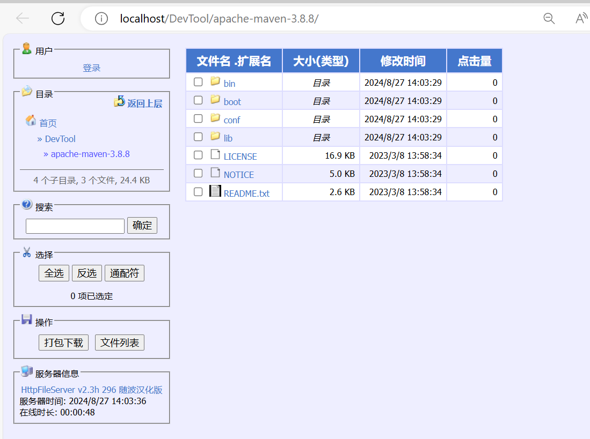Click the README.txt file icon
Viewport: 590px width, 439px height.
[x=215, y=191]
